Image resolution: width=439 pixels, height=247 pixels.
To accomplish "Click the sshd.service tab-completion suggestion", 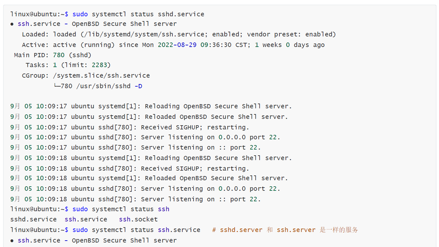I will click(33, 219).
